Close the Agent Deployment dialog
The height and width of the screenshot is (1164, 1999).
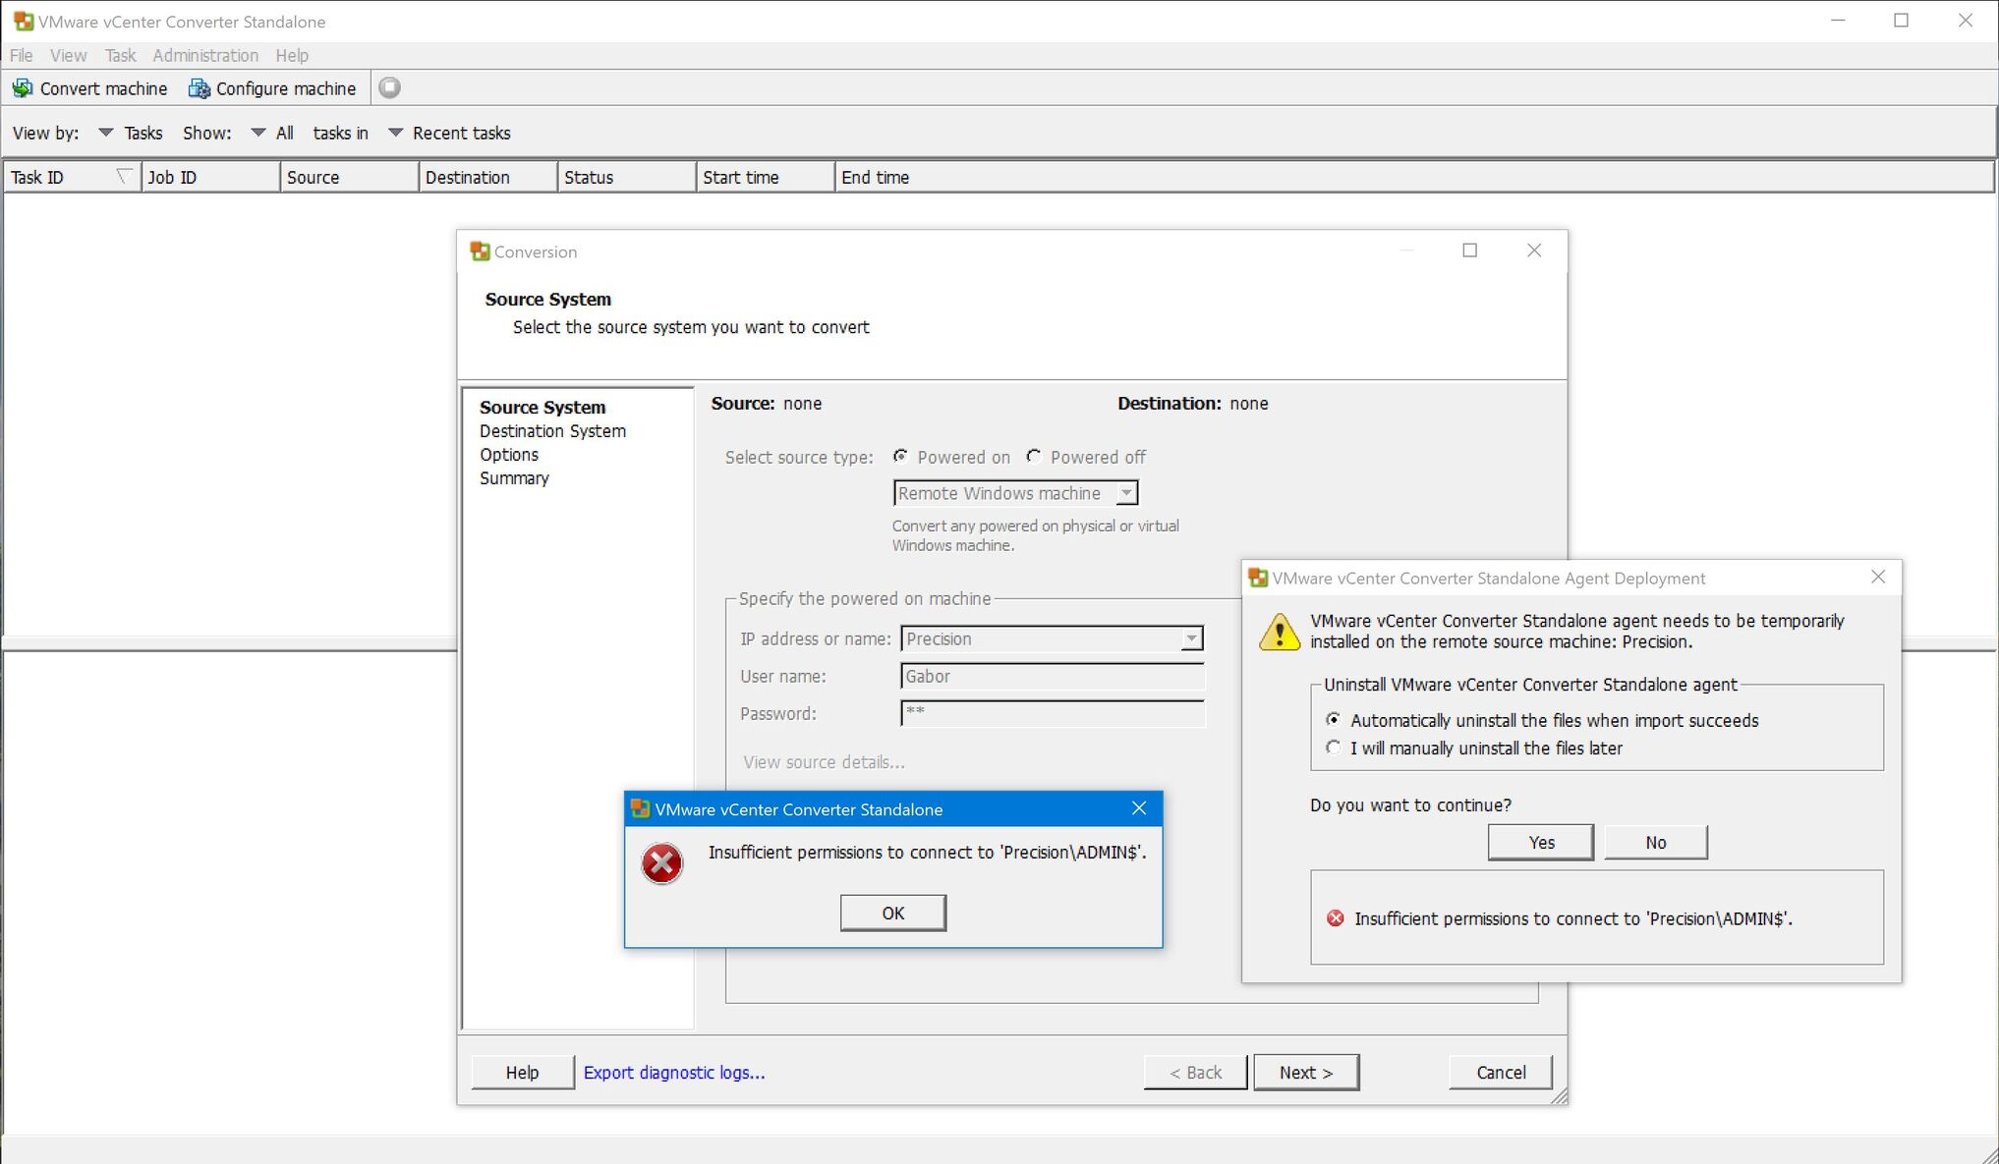(1877, 577)
